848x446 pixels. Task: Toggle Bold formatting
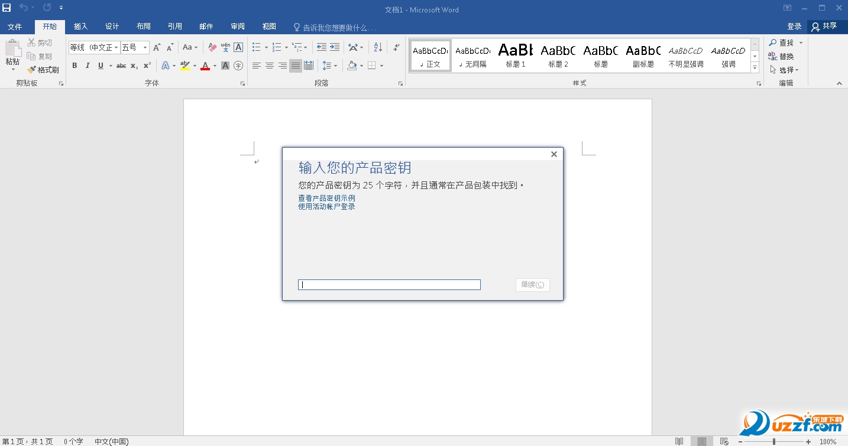click(x=75, y=66)
